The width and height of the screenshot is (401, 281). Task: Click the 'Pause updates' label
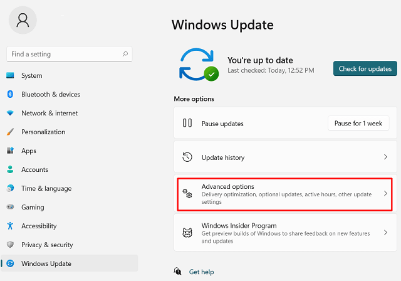click(x=222, y=124)
